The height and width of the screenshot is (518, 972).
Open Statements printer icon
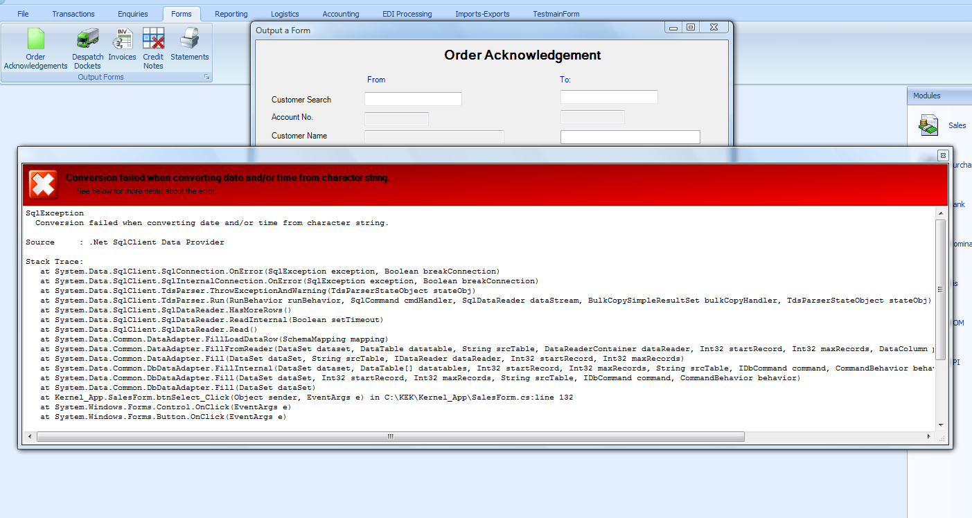pos(189,39)
